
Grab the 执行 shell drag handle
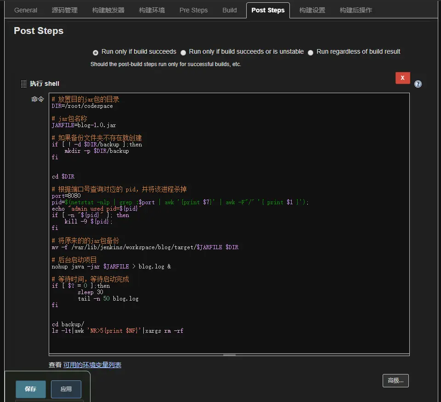tap(23, 84)
